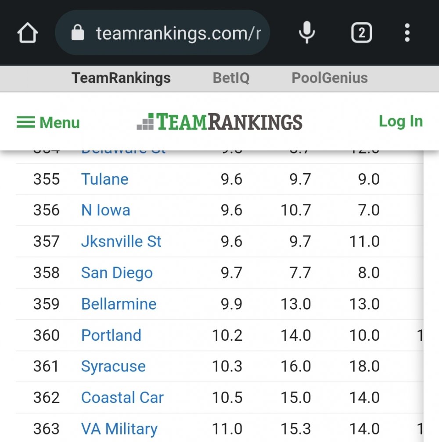Open the Tulane team link
This screenshot has width=439, height=442.
[105, 179]
